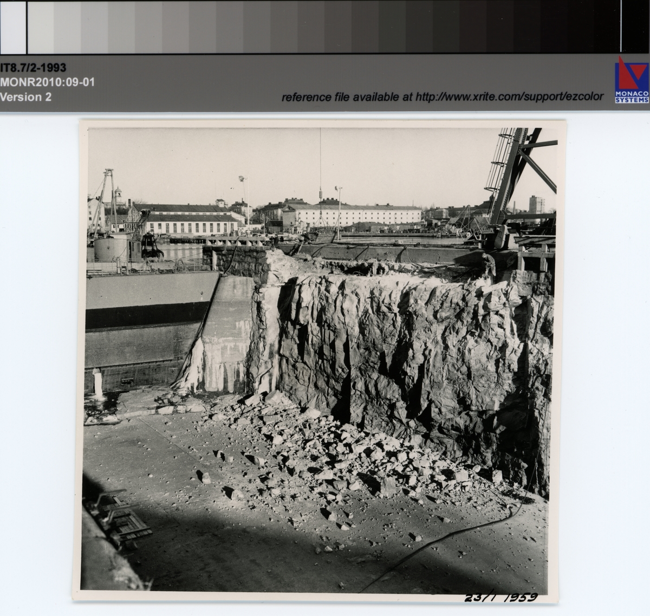The height and width of the screenshot is (616, 650).
Task: Pick the black patch at grayscale strip's right end
Action: point(635,27)
